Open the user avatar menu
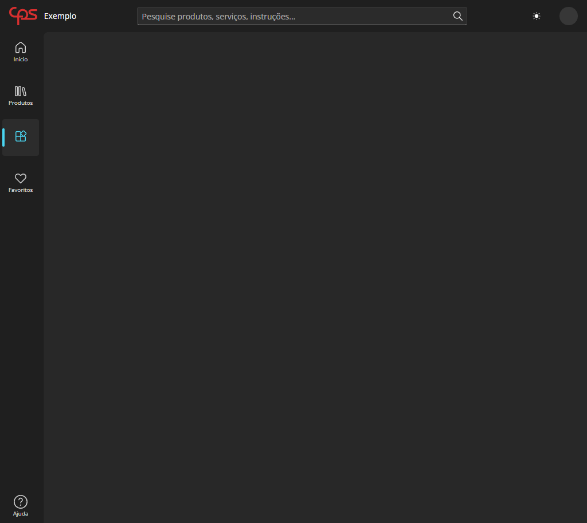 click(568, 16)
